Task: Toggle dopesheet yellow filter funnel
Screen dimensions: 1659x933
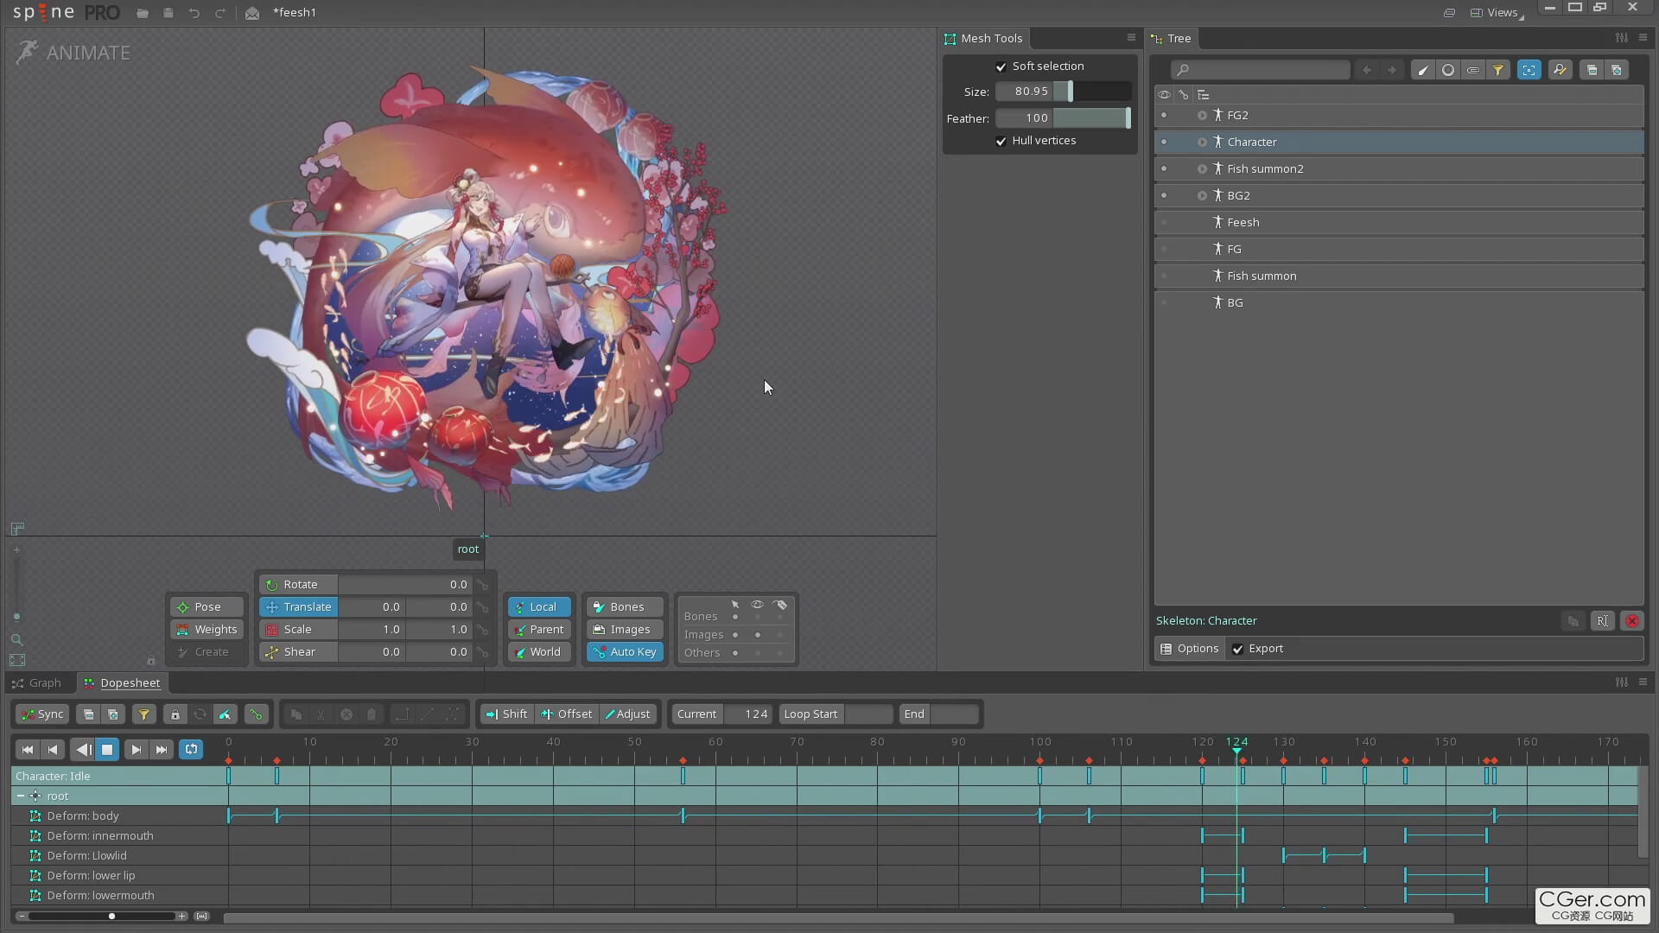Action: pyautogui.click(x=144, y=714)
